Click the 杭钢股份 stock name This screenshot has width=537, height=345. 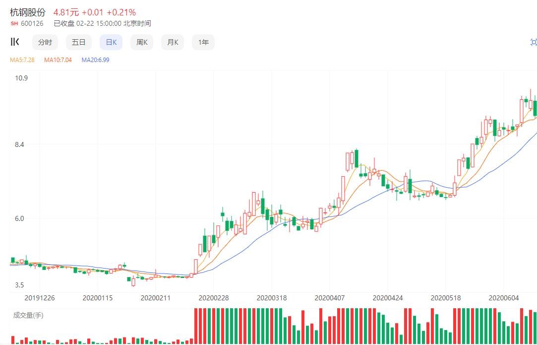(28, 12)
